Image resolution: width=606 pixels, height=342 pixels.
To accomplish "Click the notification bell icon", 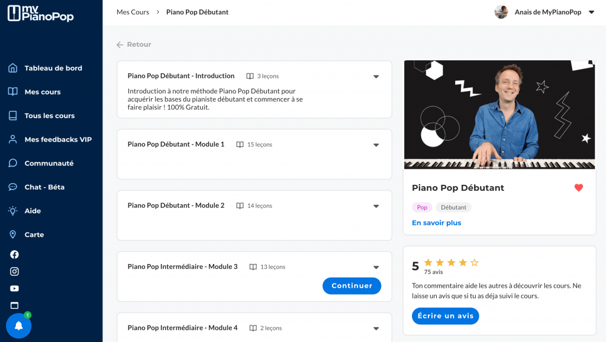I will 18,325.
